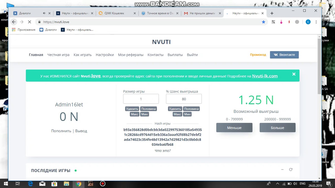
Task: Click the % Шанс выигрыша input field
Action: pos(184,99)
